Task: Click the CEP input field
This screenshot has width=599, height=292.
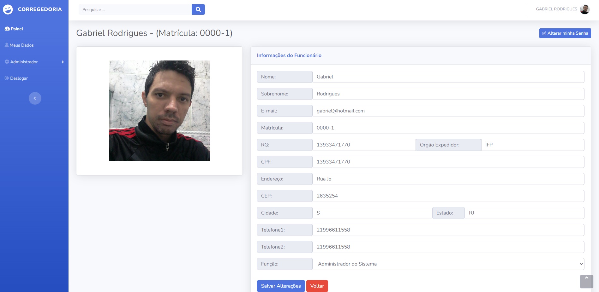Action: 448,196
